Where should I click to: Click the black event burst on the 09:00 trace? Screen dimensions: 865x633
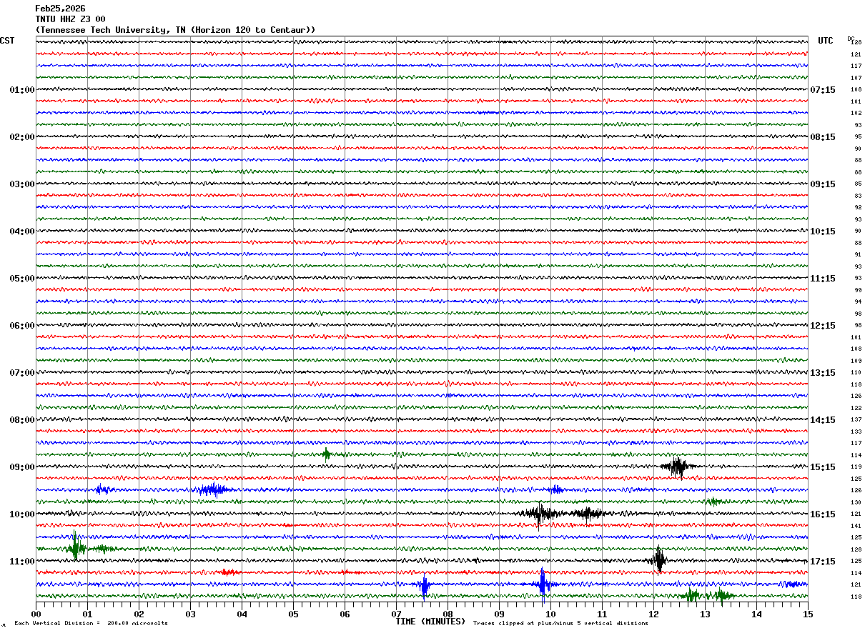(x=677, y=467)
